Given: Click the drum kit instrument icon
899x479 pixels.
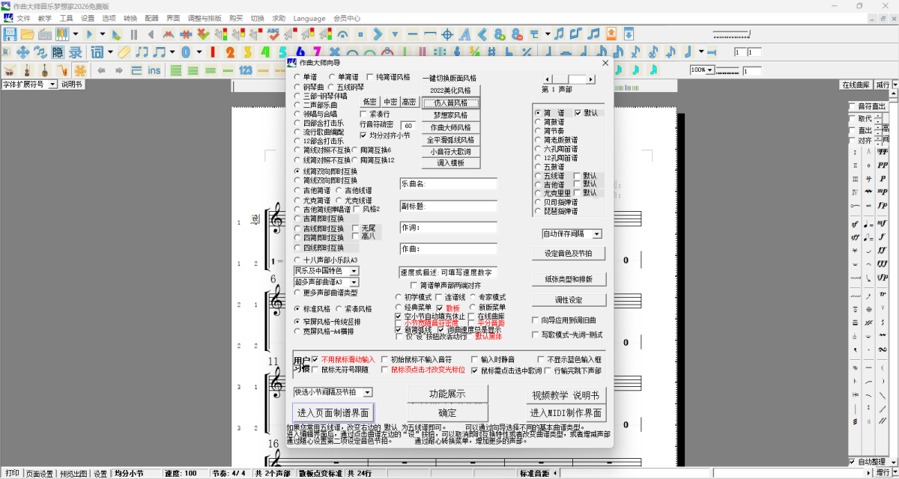Looking at the screenshot, I should click(10, 70).
